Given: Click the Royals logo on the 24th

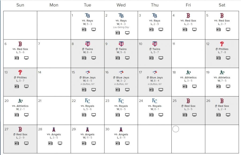Looking at the screenshot, I should 155,101.
